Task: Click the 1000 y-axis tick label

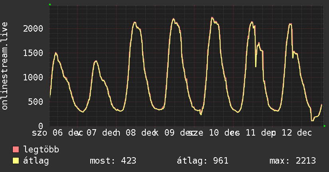Action: (x=33, y=77)
